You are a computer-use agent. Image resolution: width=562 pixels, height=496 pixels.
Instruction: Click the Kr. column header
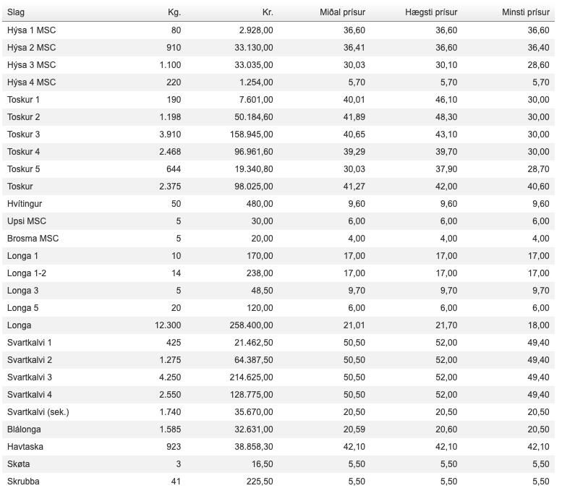(x=268, y=13)
